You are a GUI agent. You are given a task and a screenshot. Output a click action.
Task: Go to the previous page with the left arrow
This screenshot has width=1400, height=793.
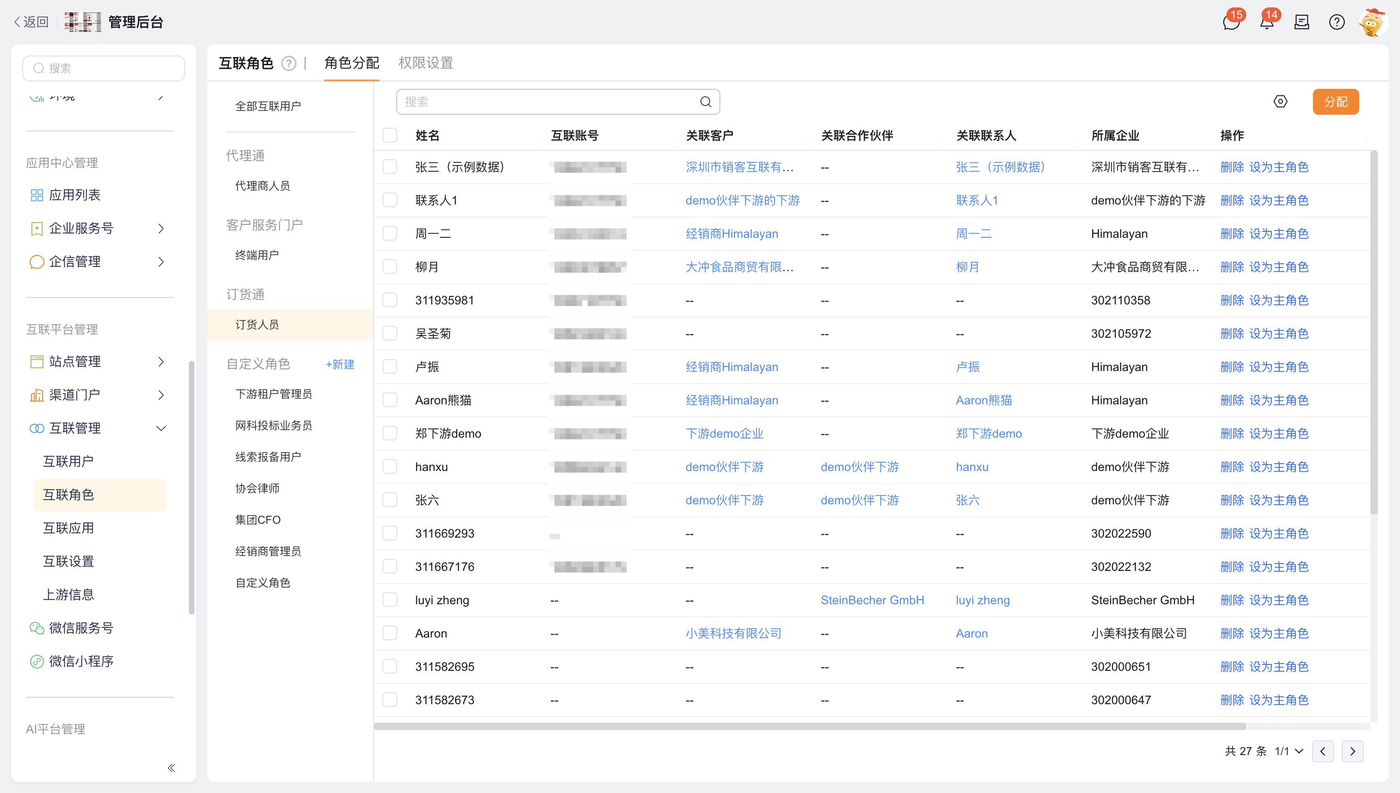[1323, 751]
